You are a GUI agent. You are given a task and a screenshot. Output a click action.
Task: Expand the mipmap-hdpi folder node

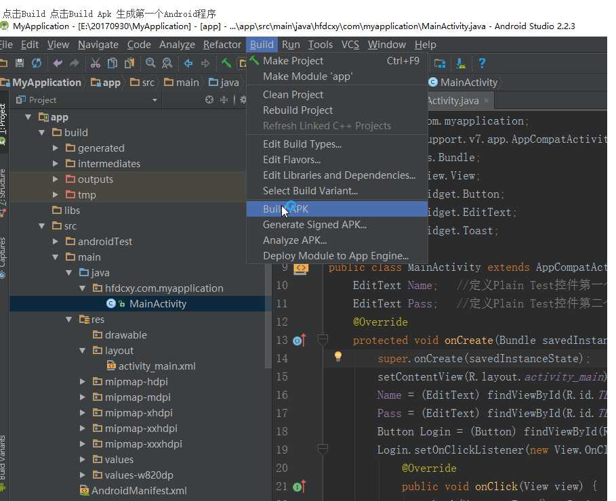pyautogui.click(x=83, y=382)
